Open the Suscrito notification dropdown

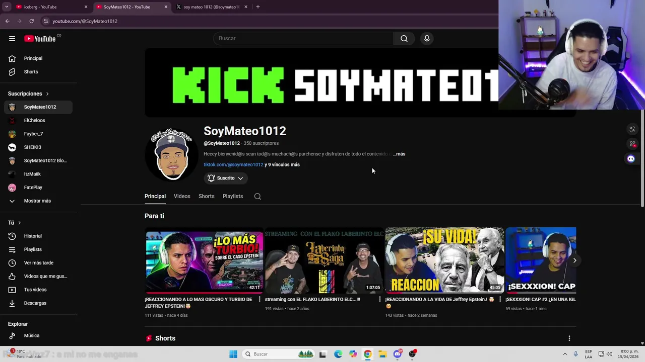tap(225, 178)
